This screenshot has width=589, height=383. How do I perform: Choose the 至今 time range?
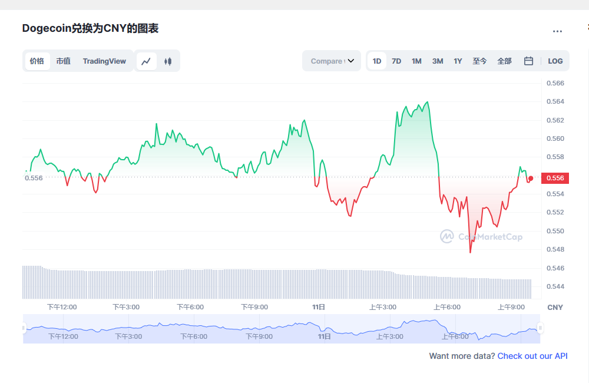pyautogui.click(x=479, y=61)
